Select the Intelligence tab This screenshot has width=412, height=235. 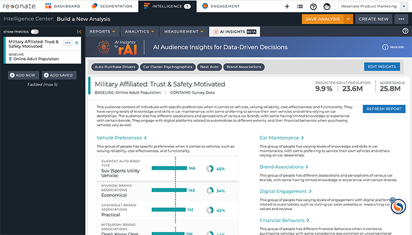[167, 6]
